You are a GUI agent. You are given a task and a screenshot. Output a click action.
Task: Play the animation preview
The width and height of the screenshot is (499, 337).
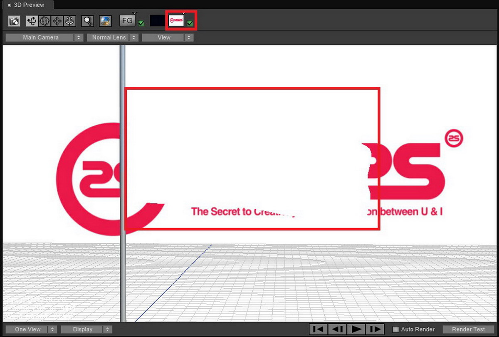point(356,329)
